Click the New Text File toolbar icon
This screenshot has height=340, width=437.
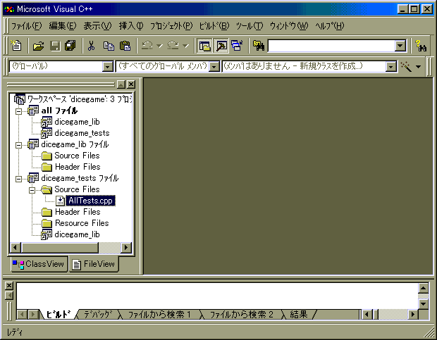click(x=16, y=46)
